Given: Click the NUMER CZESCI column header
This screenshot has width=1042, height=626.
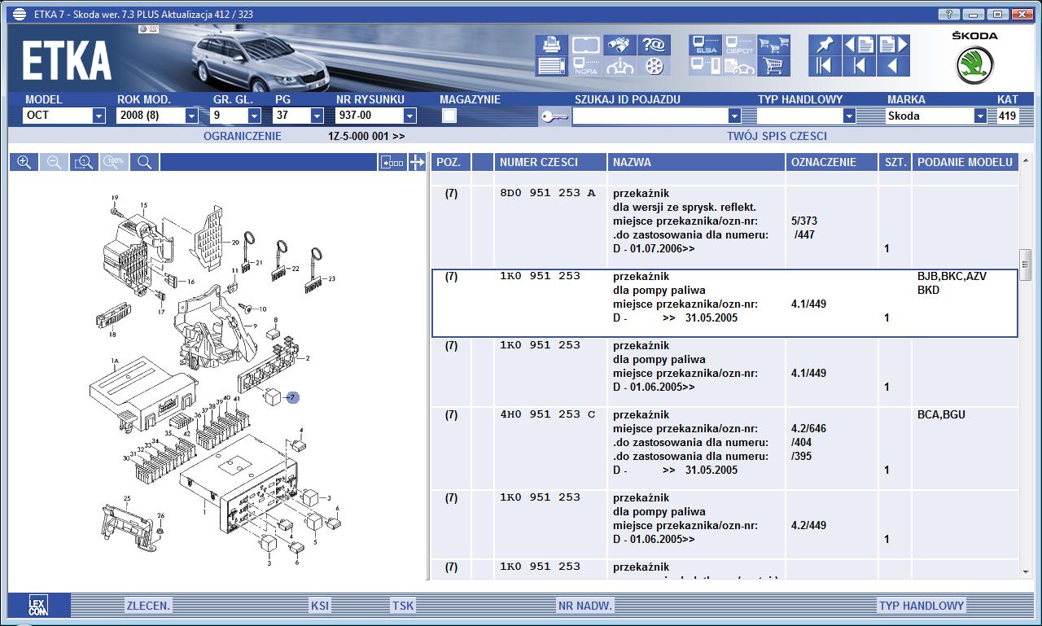Looking at the screenshot, I should pyautogui.click(x=550, y=162).
